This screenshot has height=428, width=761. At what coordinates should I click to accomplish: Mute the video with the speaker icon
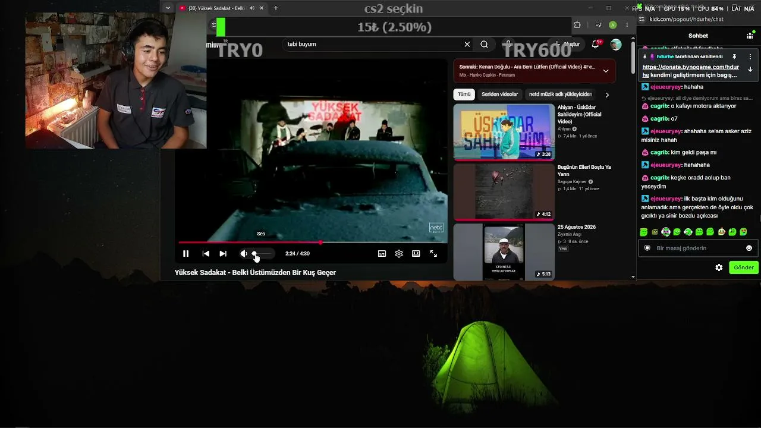pyautogui.click(x=243, y=254)
